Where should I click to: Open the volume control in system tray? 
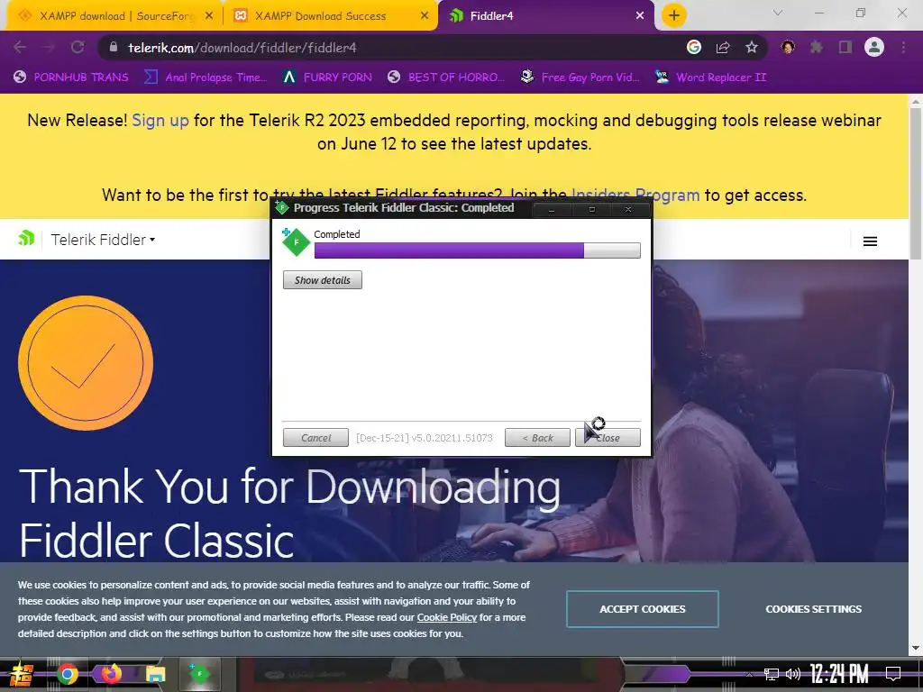click(793, 674)
